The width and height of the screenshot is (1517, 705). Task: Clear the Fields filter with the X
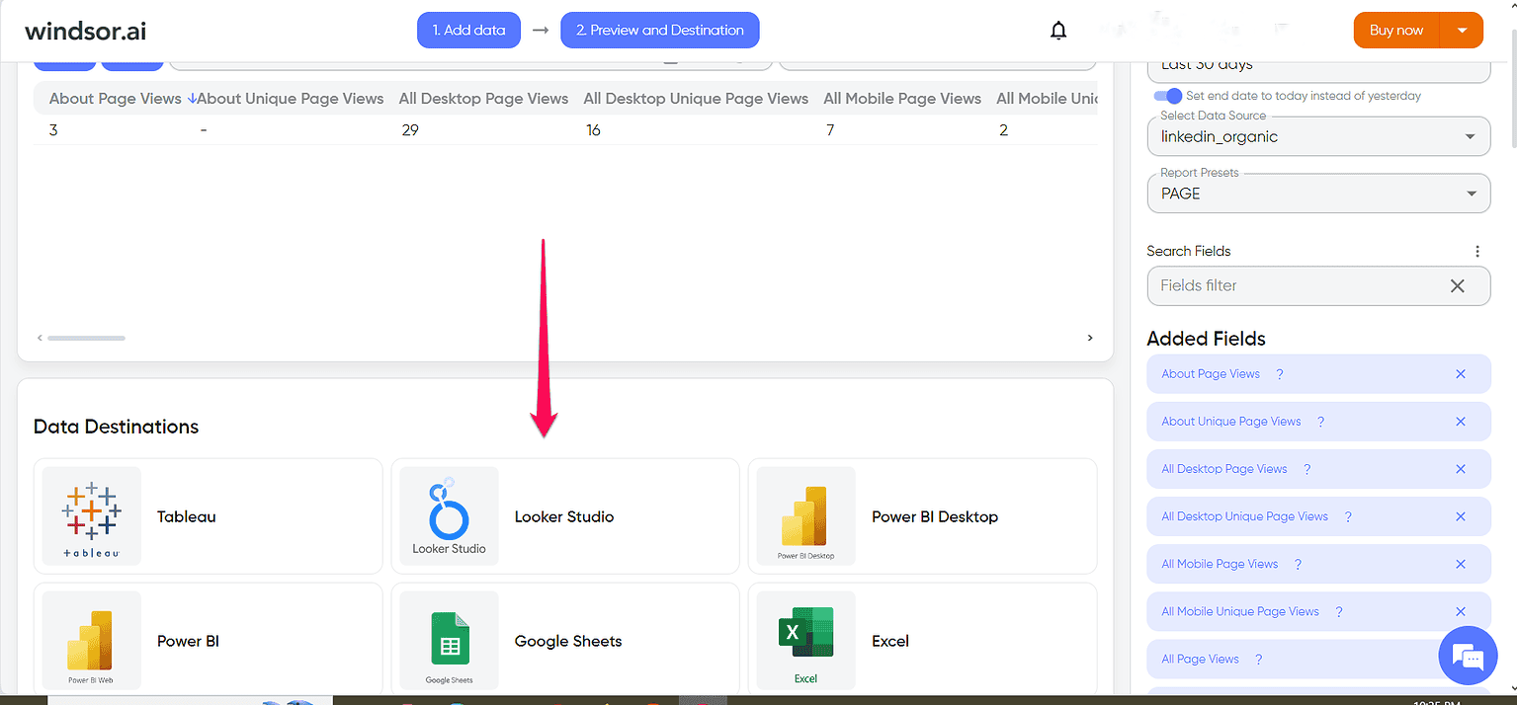1457,285
